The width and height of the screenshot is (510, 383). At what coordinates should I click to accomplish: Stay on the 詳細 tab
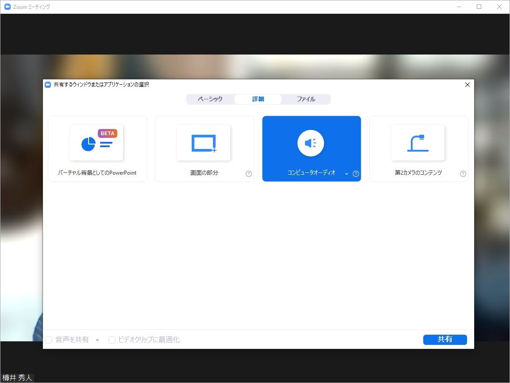click(x=258, y=99)
